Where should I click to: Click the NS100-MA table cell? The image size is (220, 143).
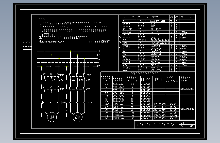coord(118,113)
